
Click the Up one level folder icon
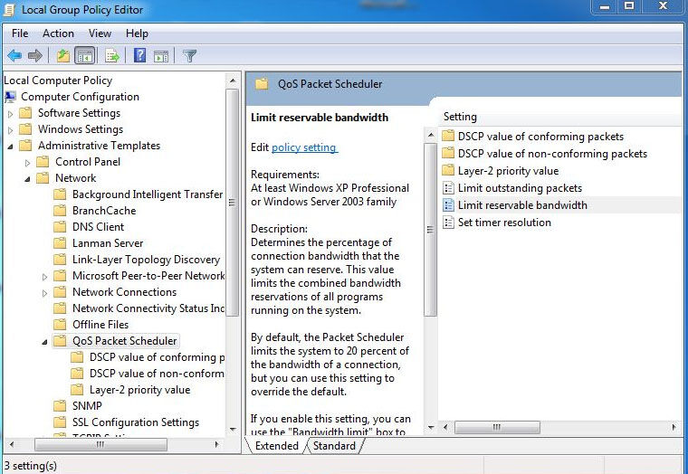pyautogui.click(x=62, y=56)
